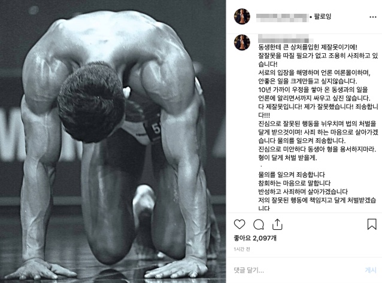Click the blurred username above caption
The height and width of the screenshot is (283, 382).
click(x=285, y=39)
